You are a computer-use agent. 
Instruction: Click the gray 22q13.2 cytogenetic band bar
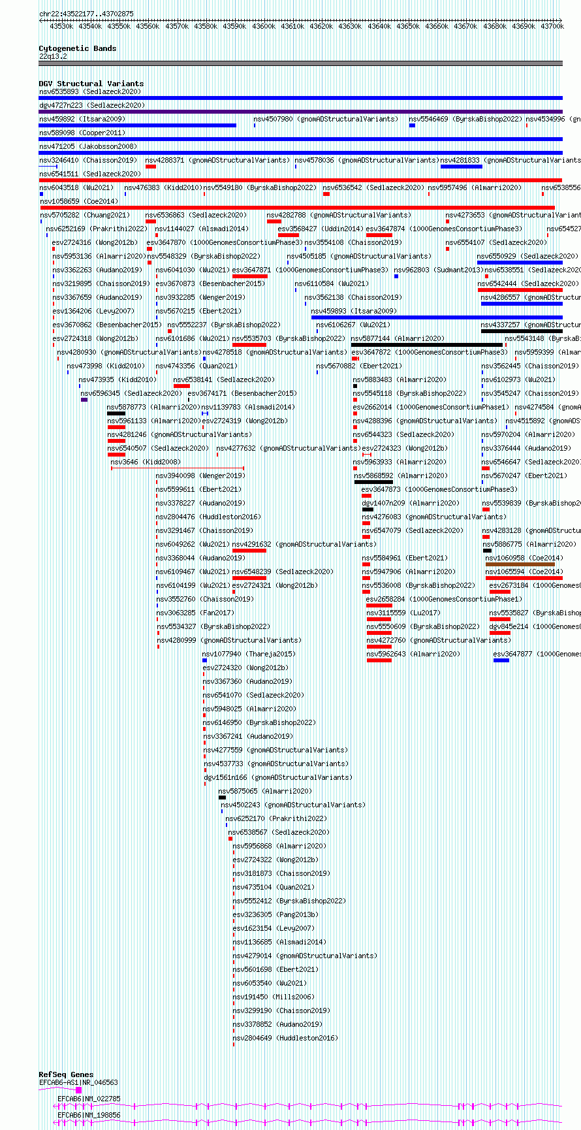pos(300,63)
